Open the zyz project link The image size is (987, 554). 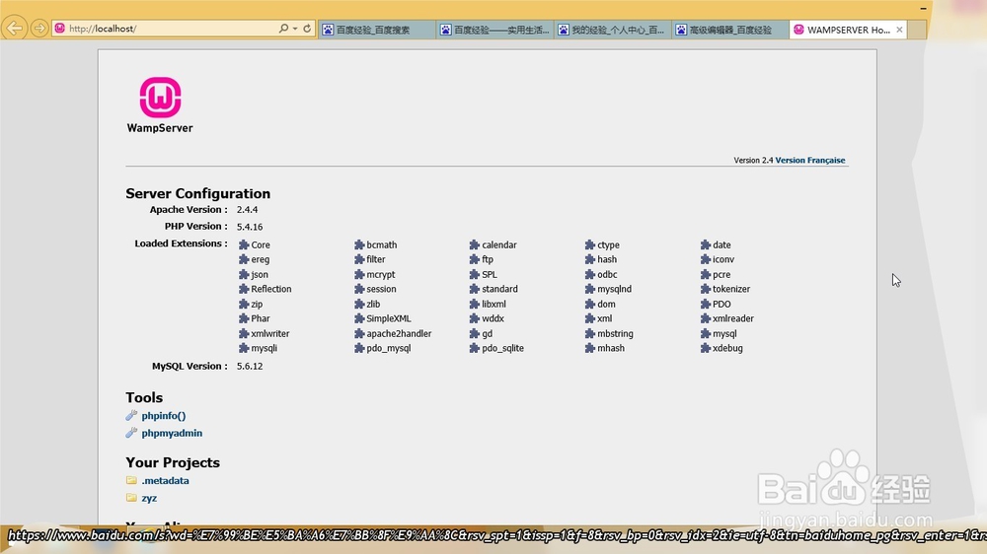(149, 498)
